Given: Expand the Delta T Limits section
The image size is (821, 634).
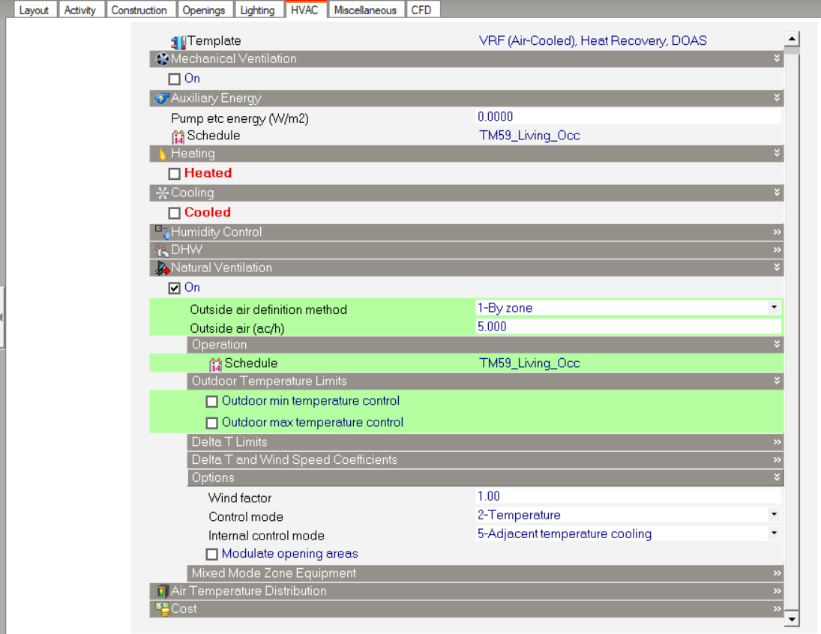Looking at the screenshot, I should coord(777,442).
